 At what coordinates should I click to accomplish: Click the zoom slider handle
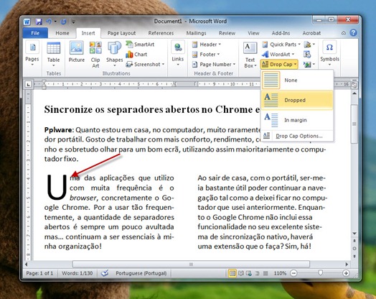(321, 272)
